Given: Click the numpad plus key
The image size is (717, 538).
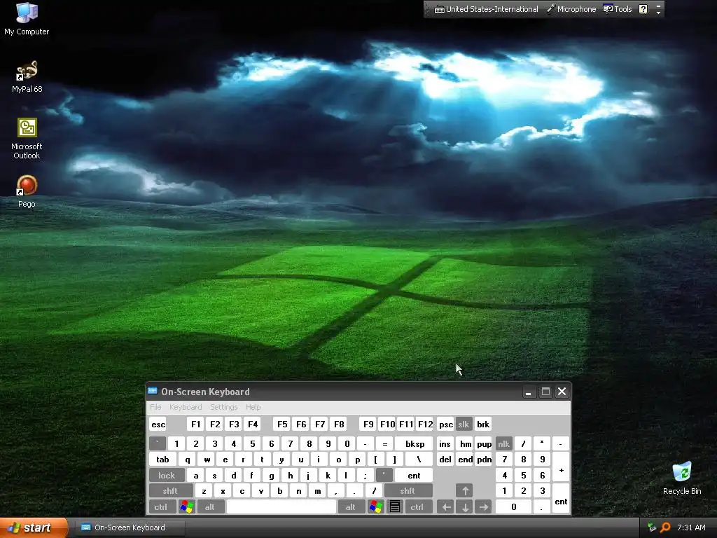Looking at the screenshot, I should click(561, 467).
